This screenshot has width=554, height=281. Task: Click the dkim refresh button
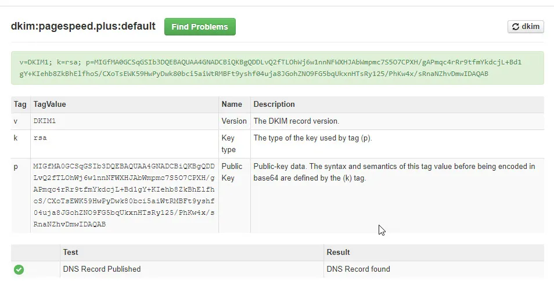click(x=526, y=27)
